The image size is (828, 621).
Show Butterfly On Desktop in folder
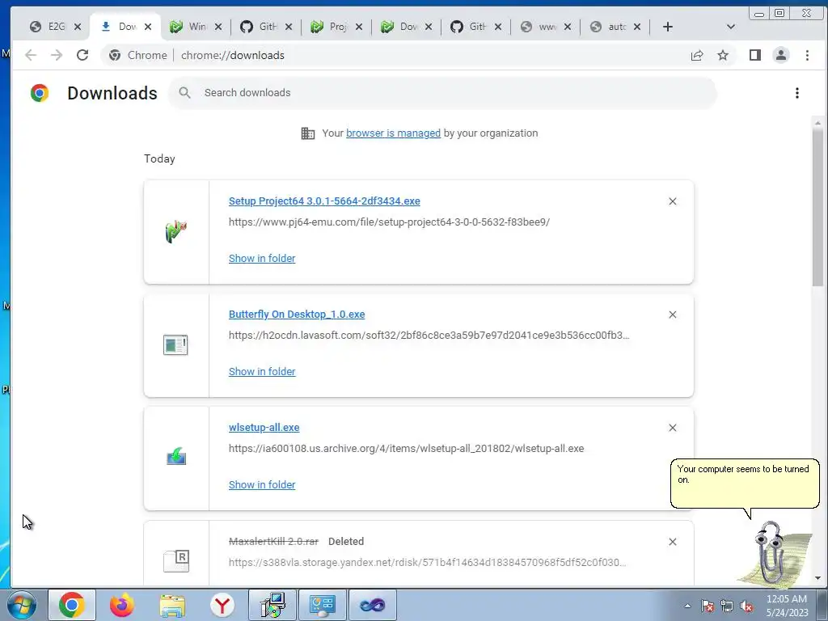[262, 371]
